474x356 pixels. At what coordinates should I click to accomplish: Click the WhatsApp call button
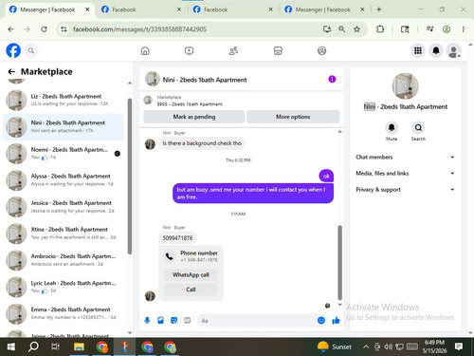click(x=191, y=274)
